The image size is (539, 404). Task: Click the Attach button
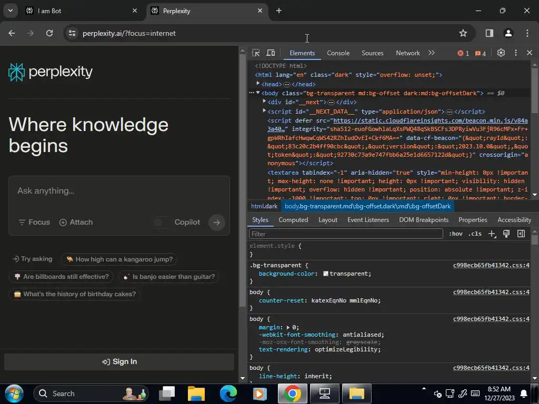76,223
